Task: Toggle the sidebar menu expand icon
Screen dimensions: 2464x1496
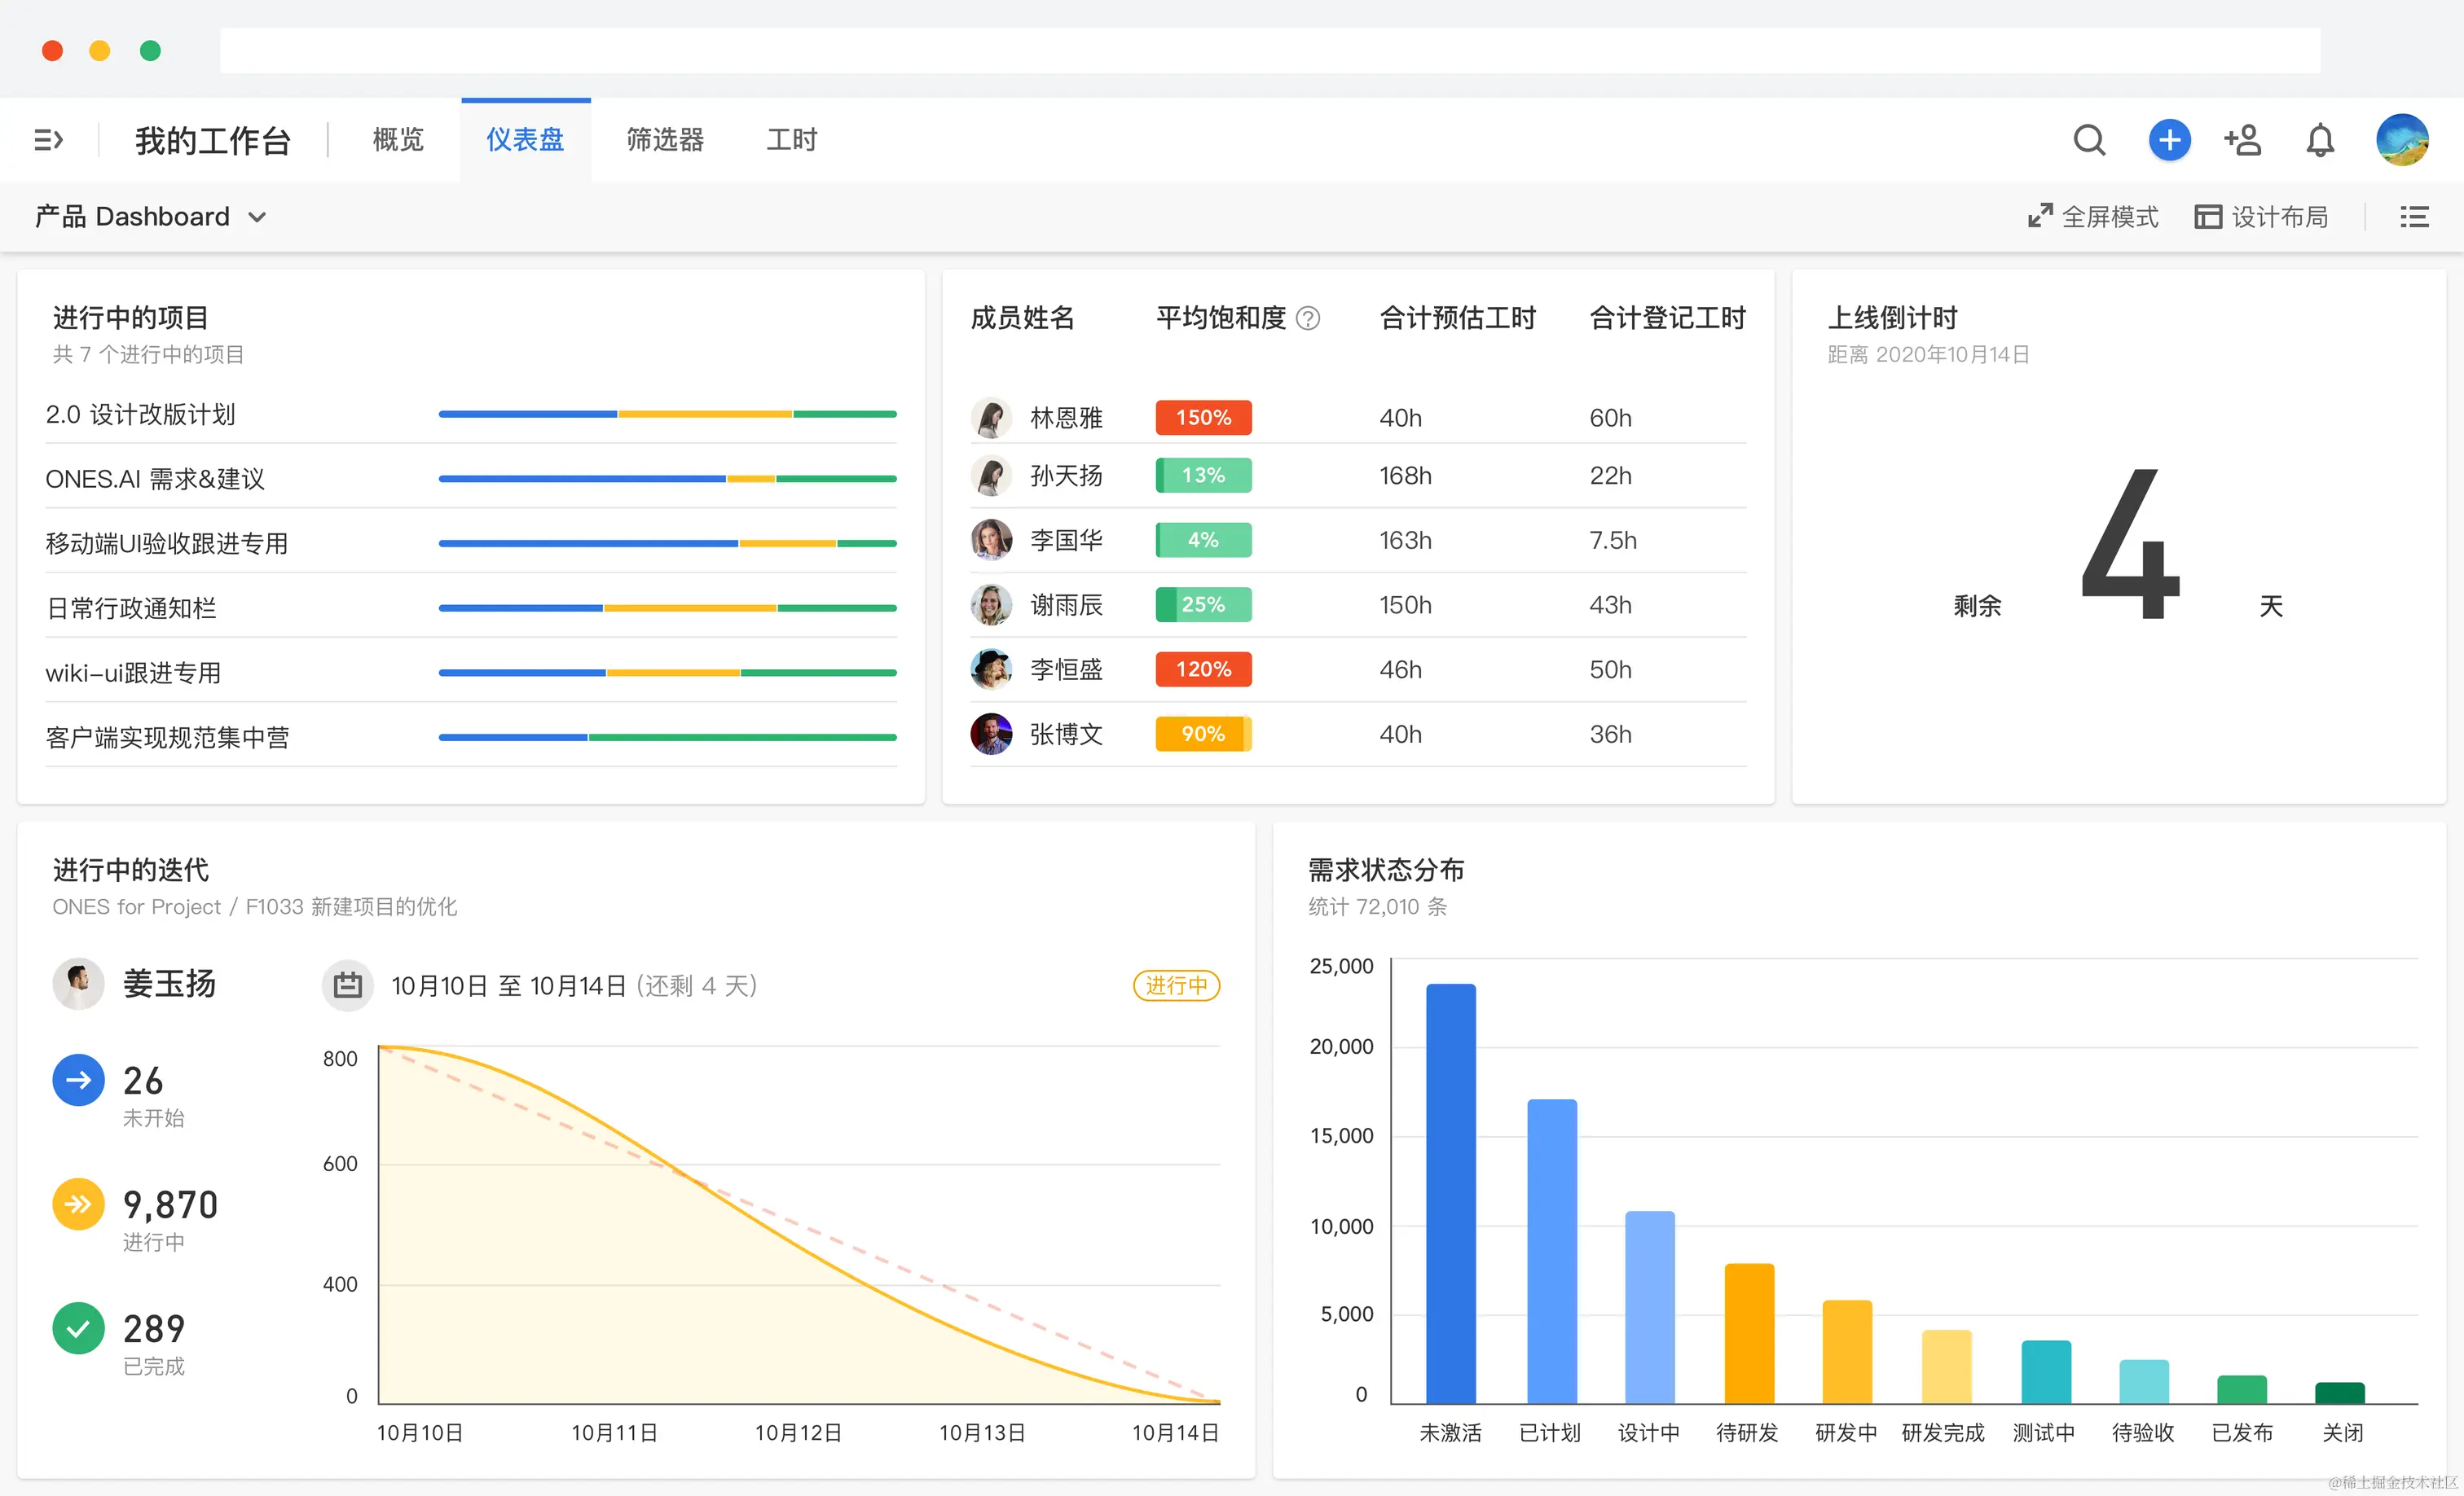Action: click(x=48, y=140)
